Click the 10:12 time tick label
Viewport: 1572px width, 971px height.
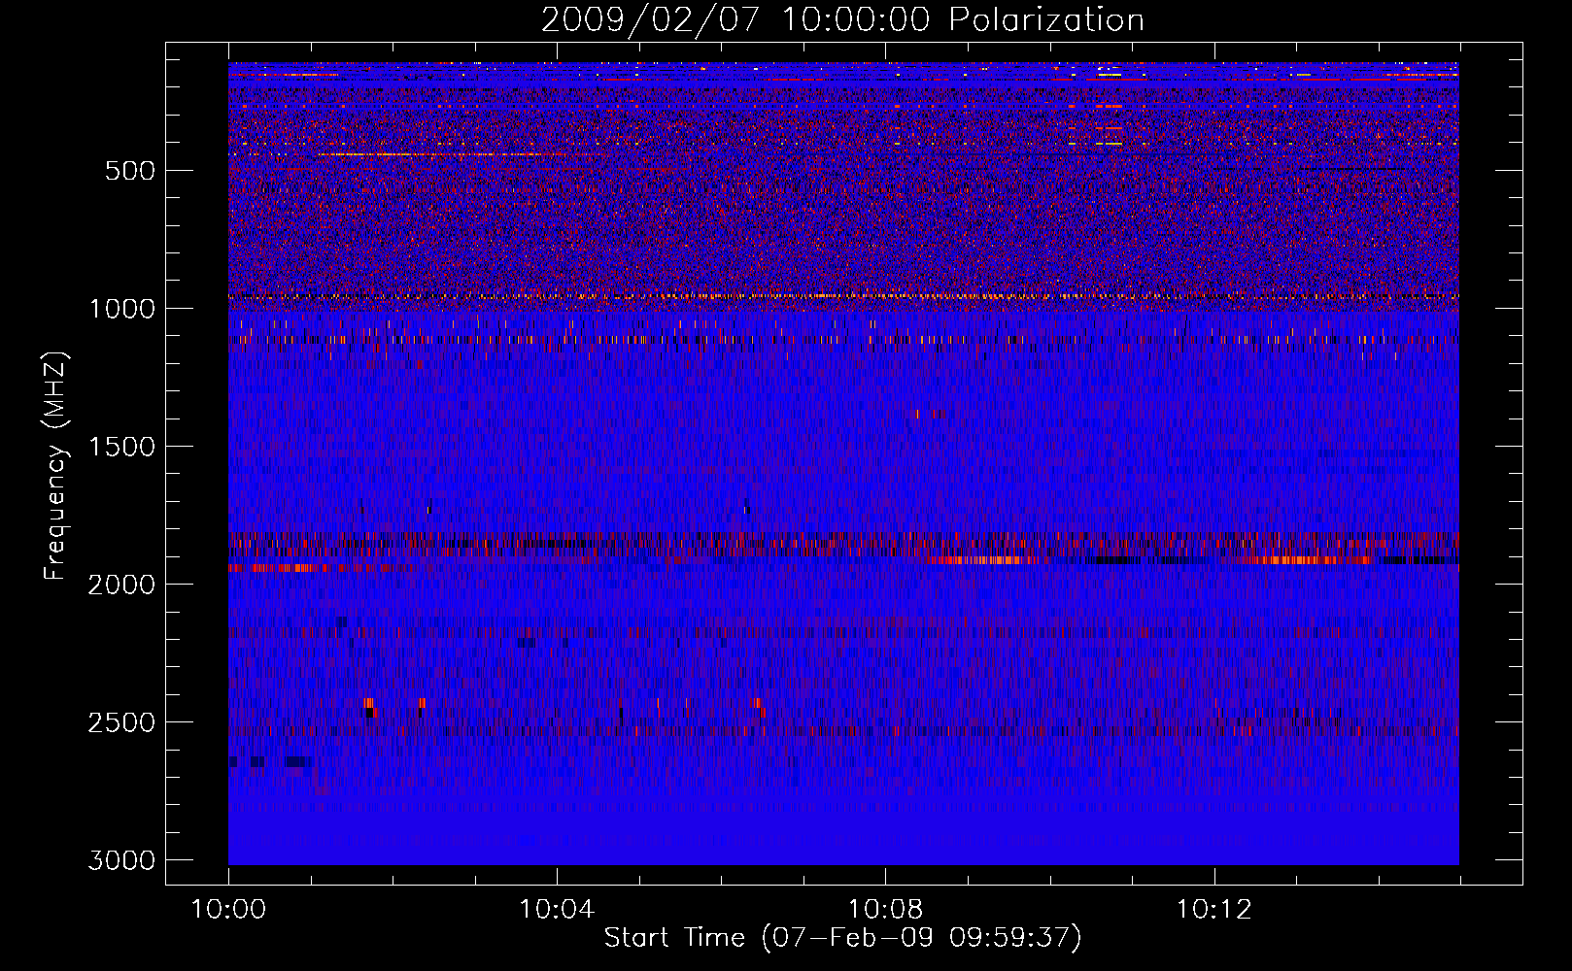[x=1213, y=910]
